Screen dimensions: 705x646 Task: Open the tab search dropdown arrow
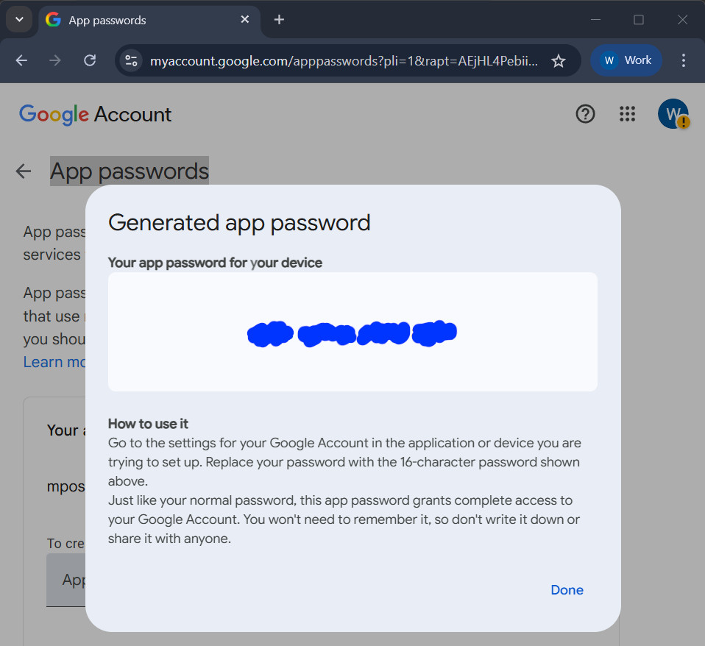(x=20, y=20)
